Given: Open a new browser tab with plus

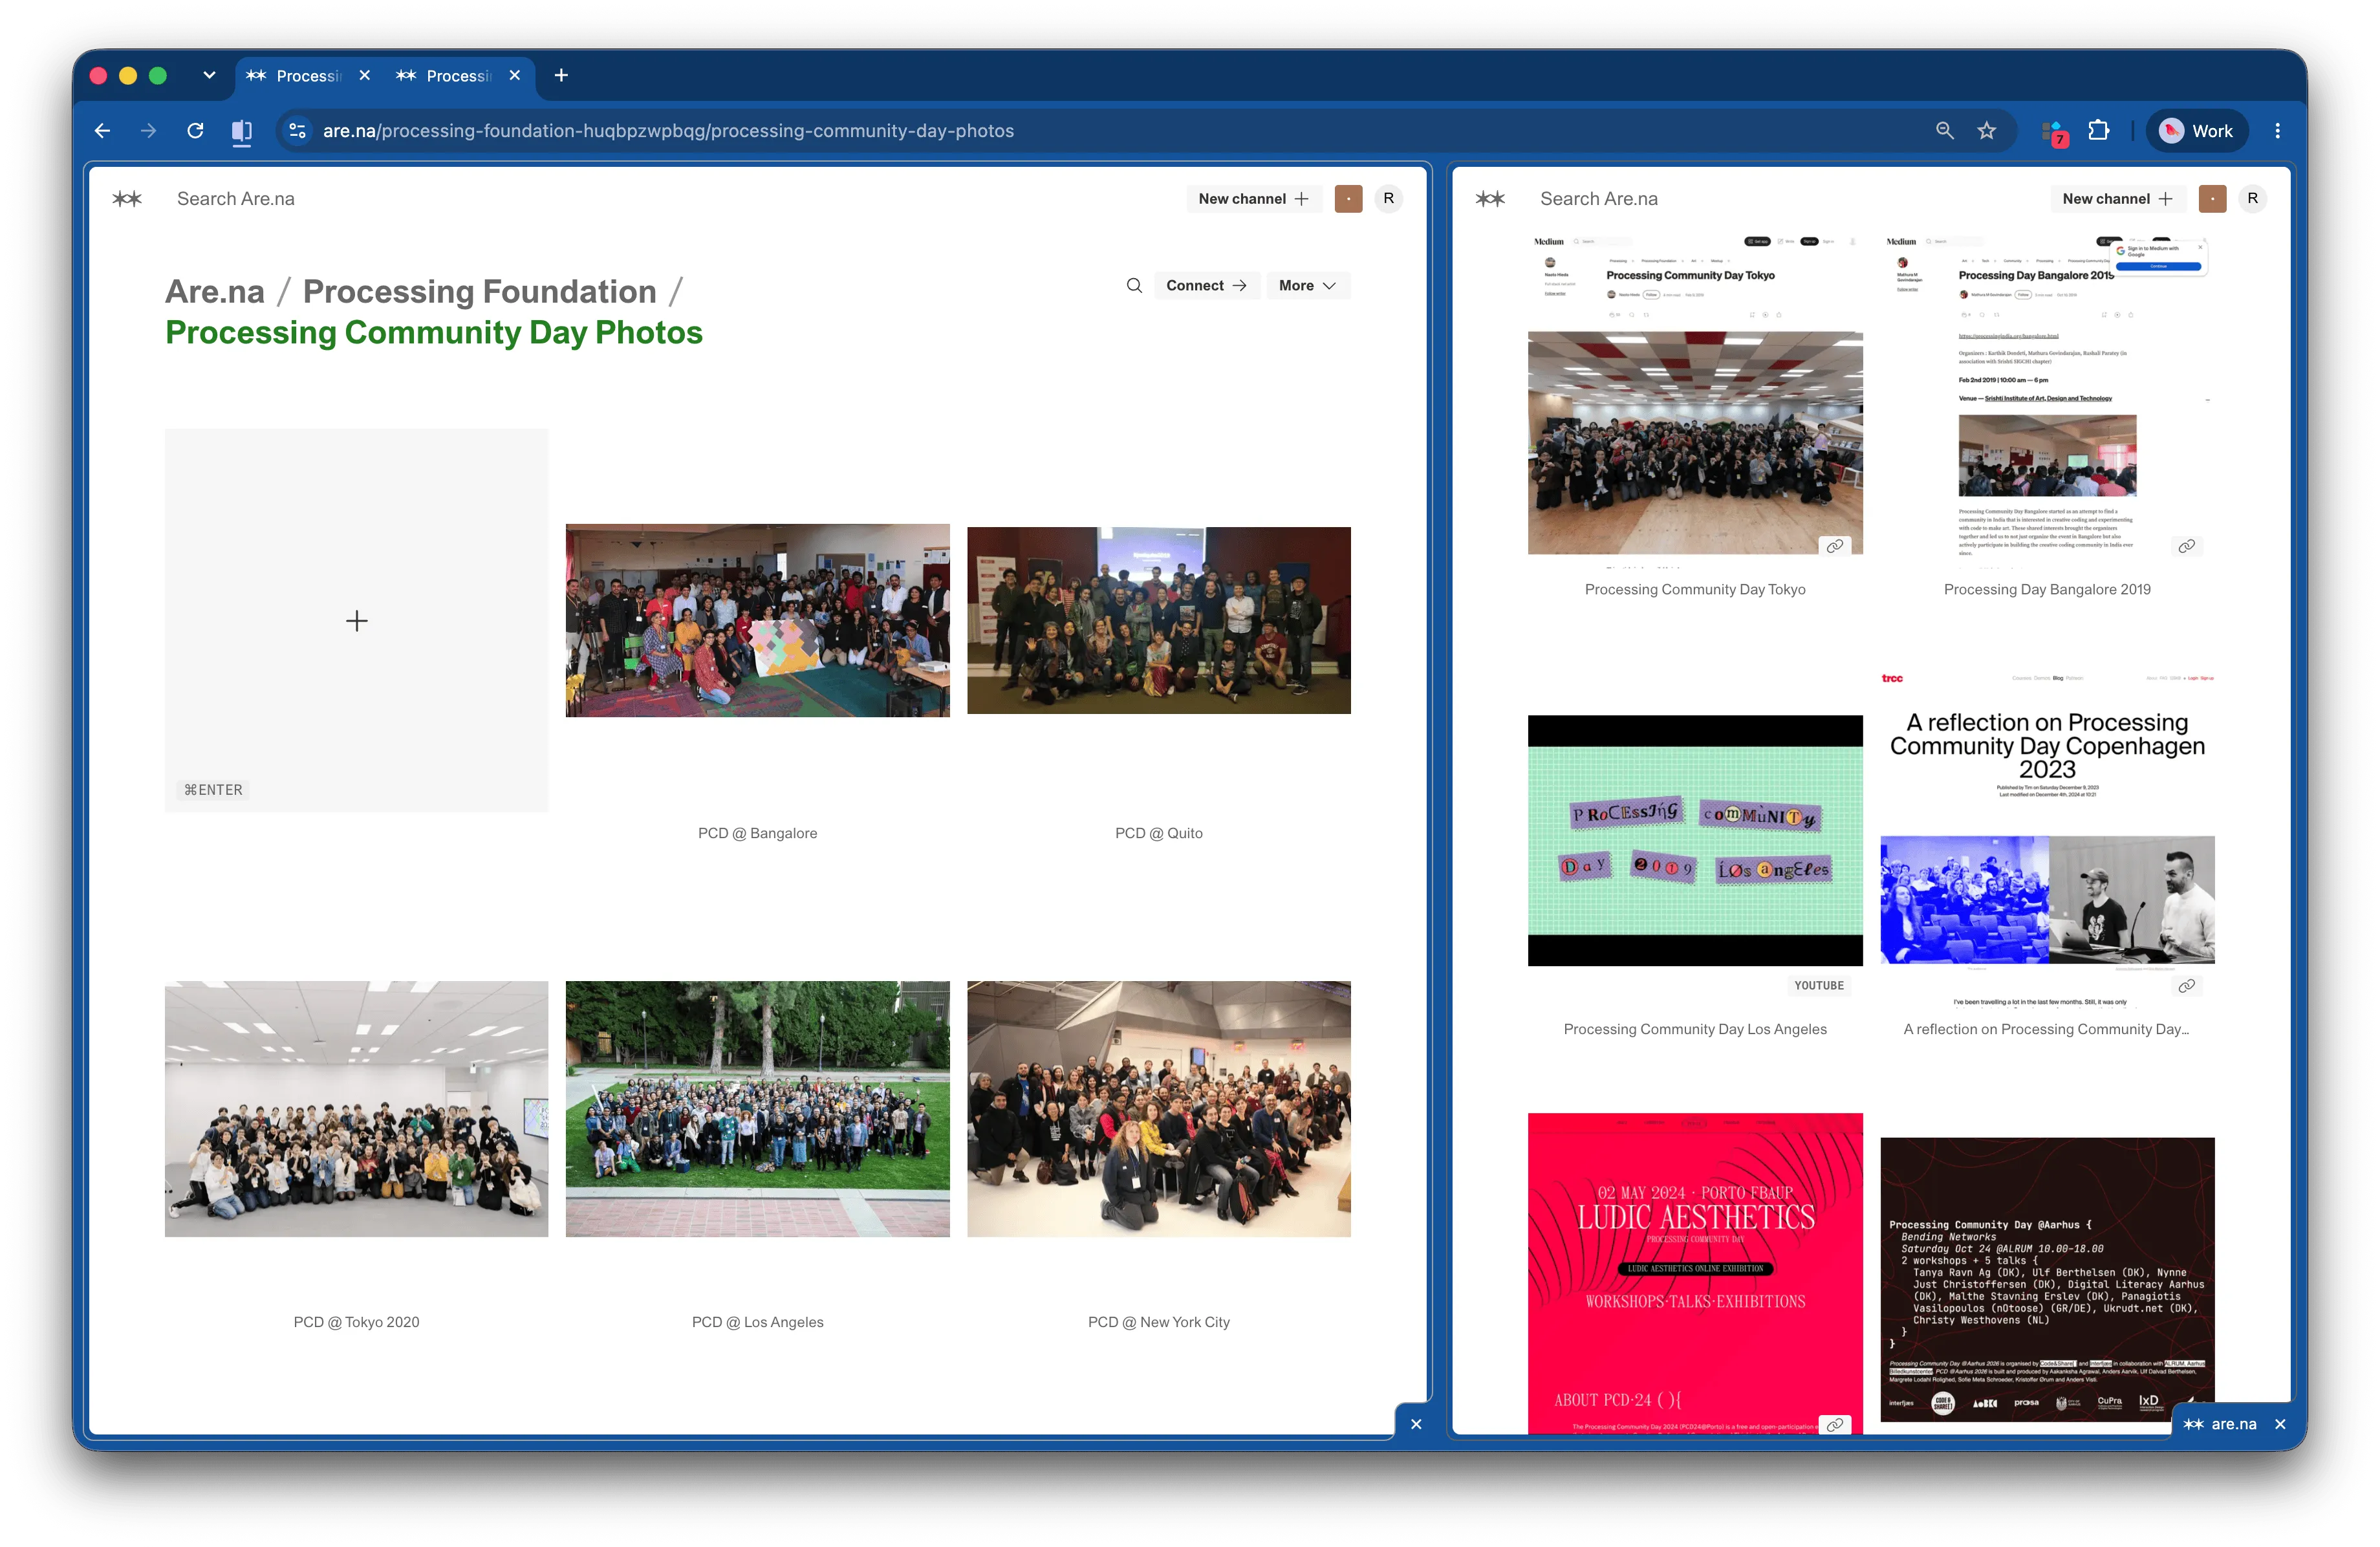Looking at the screenshot, I should tap(561, 76).
